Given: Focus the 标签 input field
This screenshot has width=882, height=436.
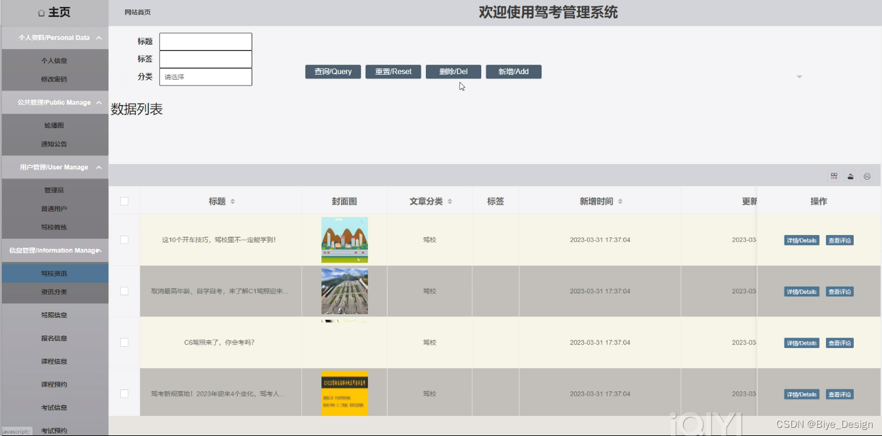Looking at the screenshot, I should click(206, 59).
